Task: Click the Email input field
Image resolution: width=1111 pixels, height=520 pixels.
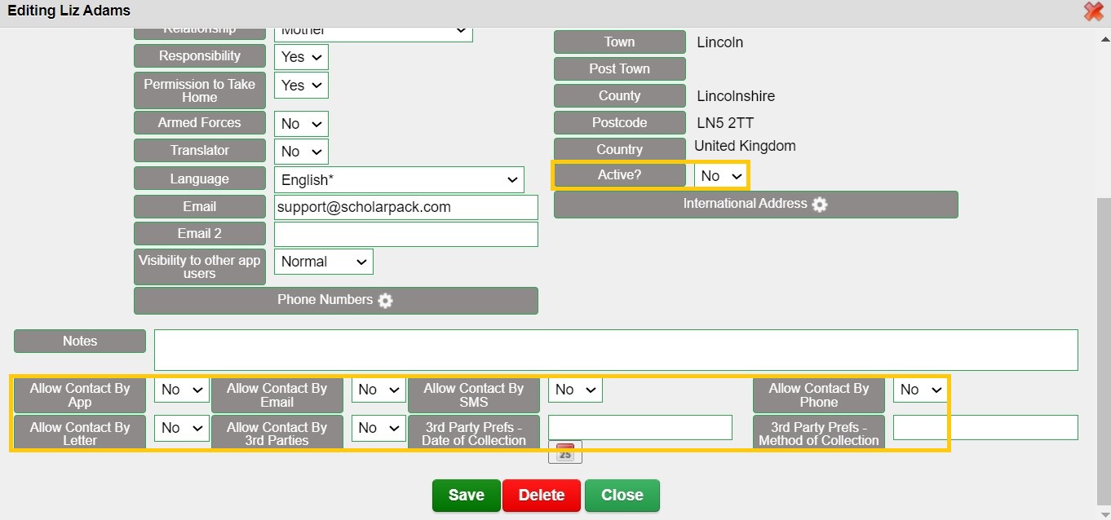Action: (x=406, y=207)
